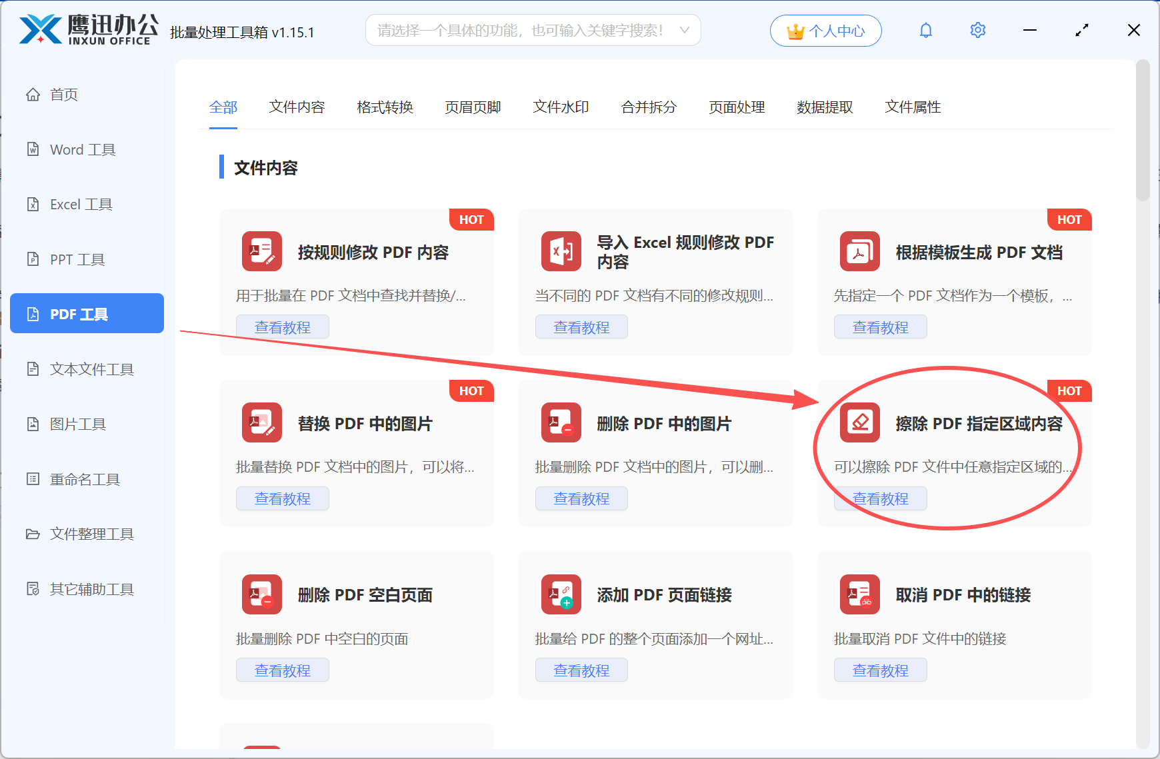
Task: Click the home icon beside 首页
Action: click(33, 95)
